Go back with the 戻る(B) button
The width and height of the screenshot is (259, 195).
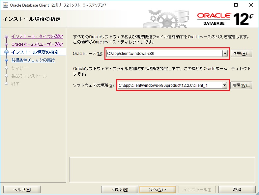[120, 189]
